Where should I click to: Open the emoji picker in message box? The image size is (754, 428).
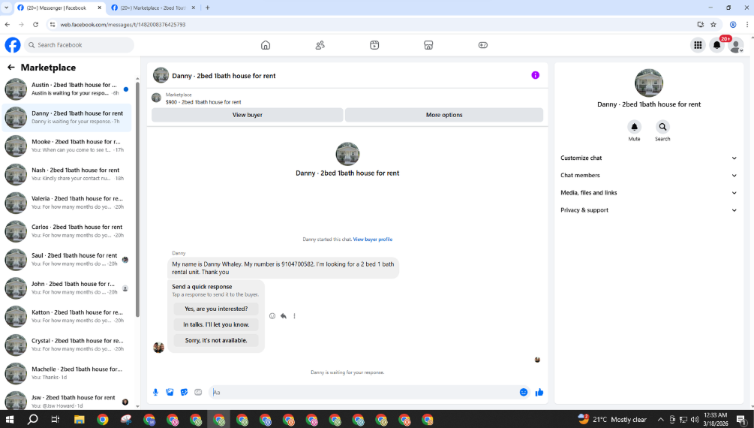click(524, 393)
